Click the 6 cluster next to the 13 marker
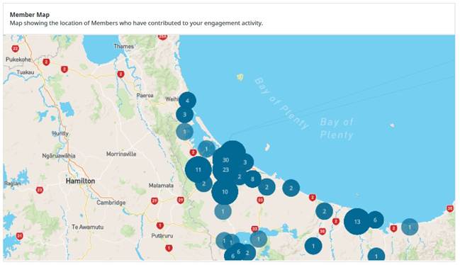This screenshot has height=265, width=460. [x=375, y=220]
